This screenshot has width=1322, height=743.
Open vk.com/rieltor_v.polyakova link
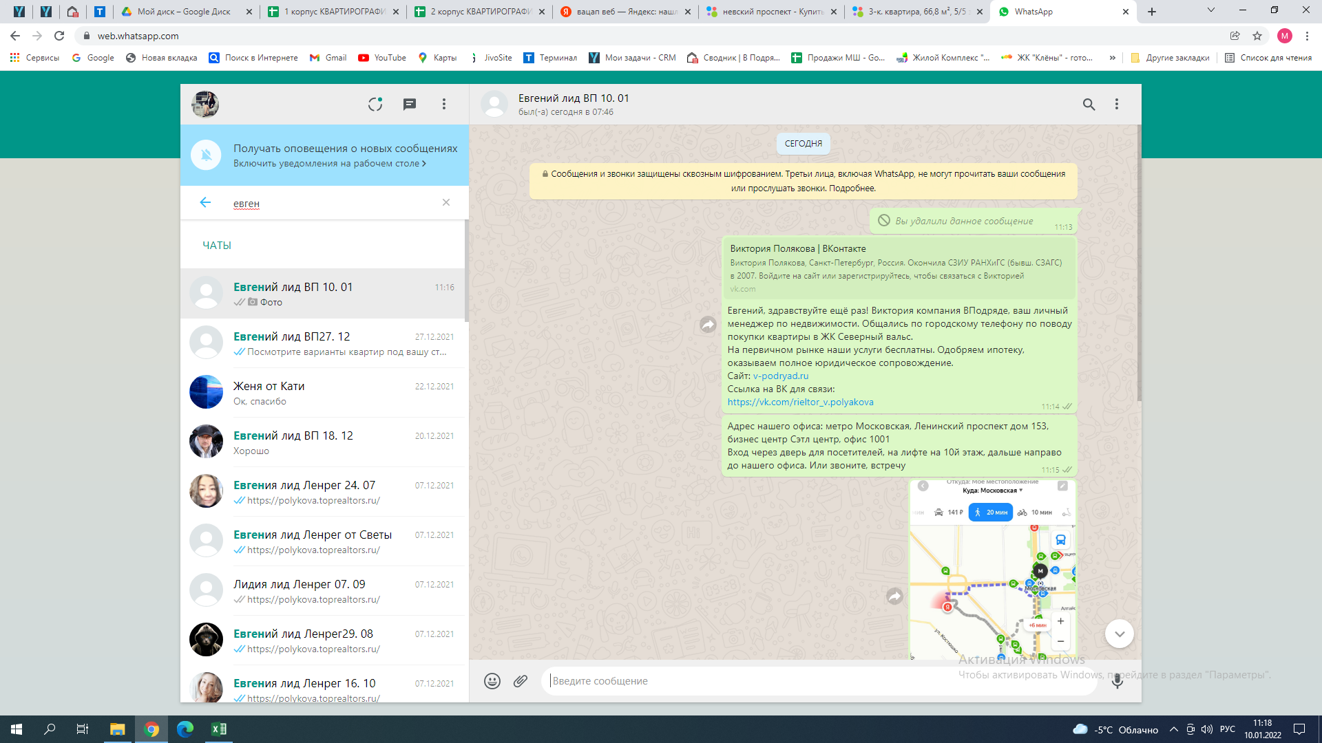tap(800, 402)
